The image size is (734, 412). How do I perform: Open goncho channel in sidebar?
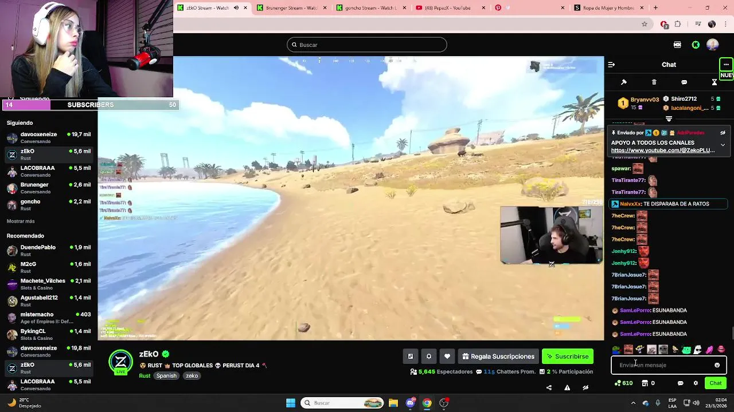[49, 205]
